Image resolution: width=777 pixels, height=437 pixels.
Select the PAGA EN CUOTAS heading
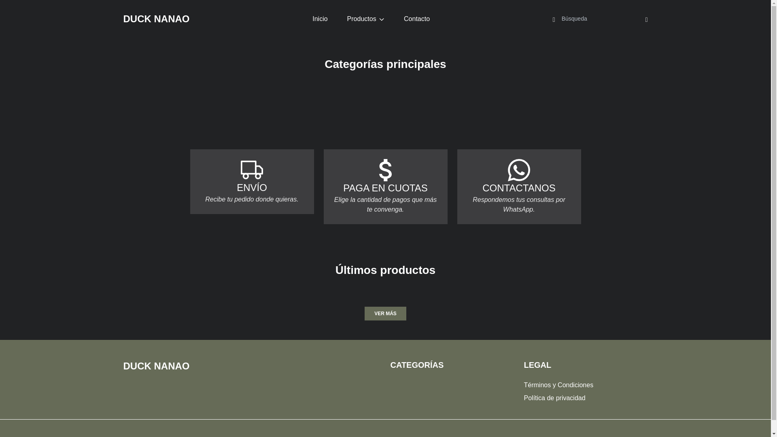(385, 188)
